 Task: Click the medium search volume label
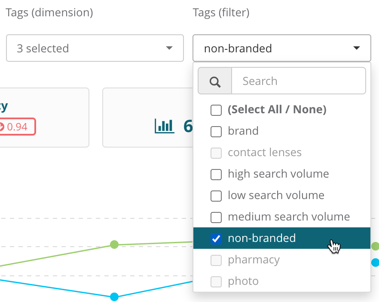coord(289,217)
